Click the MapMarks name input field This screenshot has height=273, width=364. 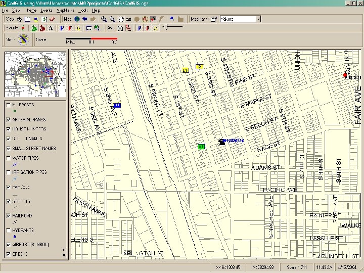coord(238,19)
